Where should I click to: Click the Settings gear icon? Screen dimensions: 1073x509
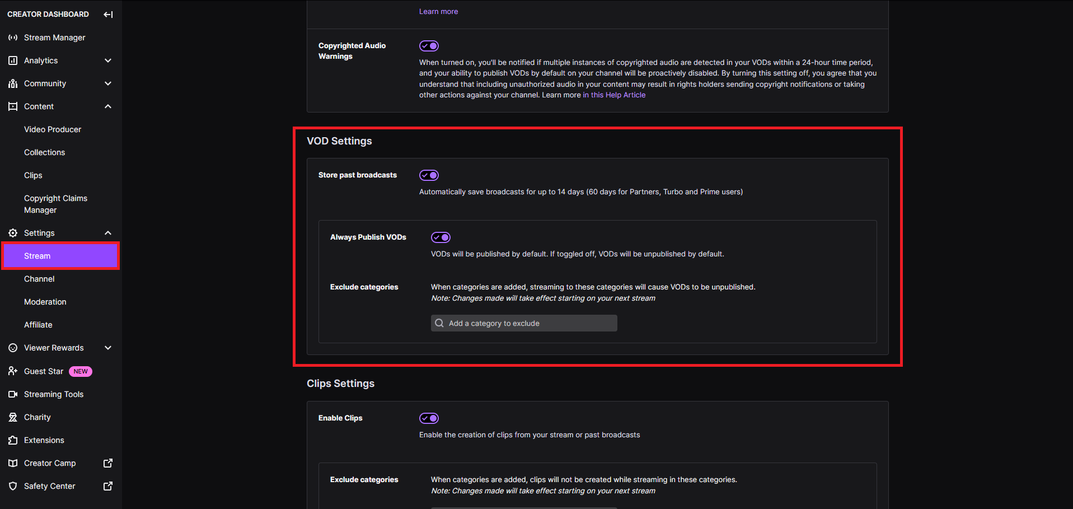13,233
